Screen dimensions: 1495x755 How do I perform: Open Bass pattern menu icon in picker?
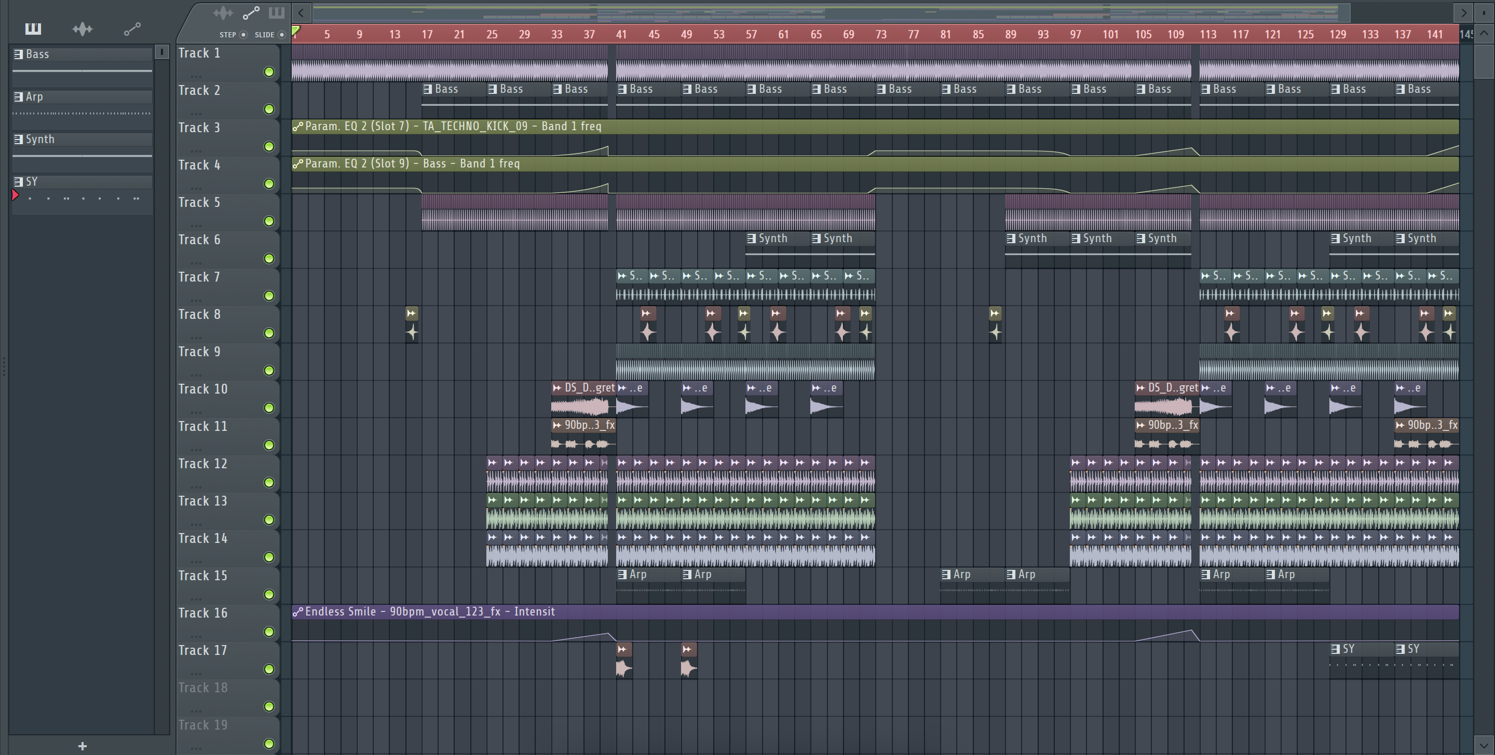pyautogui.click(x=19, y=54)
